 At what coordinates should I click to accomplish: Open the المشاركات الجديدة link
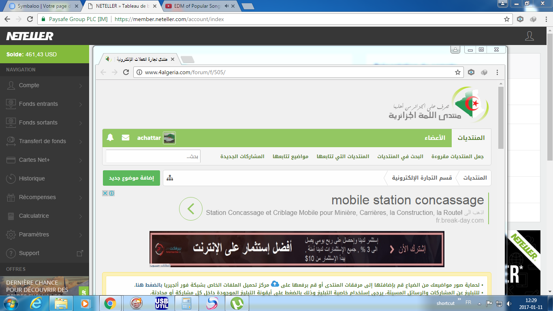tap(242, 157)
